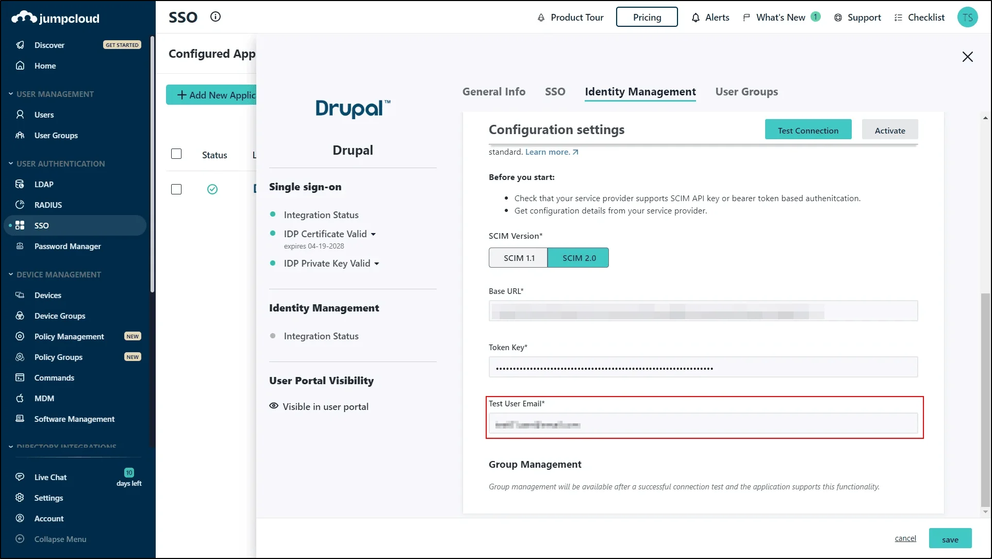Viewport: 992px width, 559px height.
Task: Click the Pricing button
Action: (647, 17)
